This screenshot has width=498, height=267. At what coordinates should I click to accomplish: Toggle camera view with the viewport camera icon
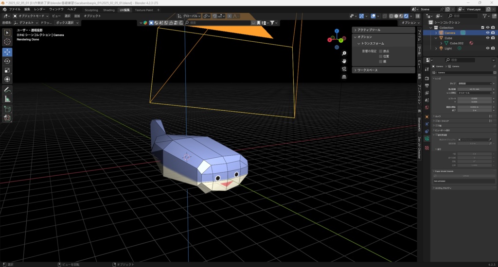point(344,69)
